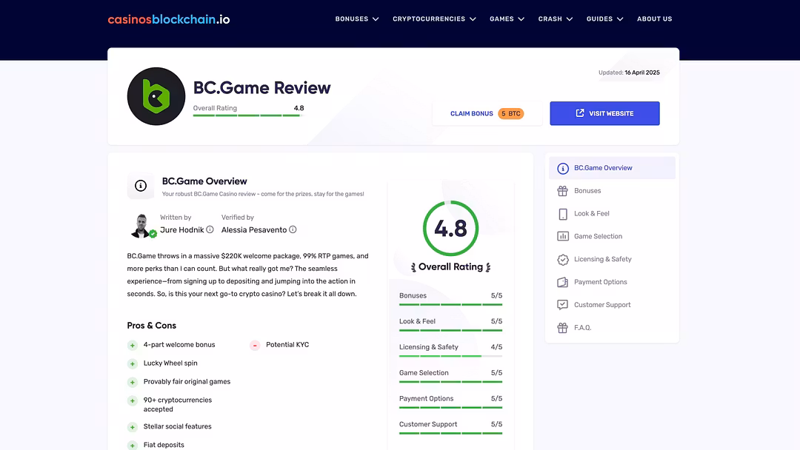Click the Customer Support 5/5 rating bar

point(451,433)
